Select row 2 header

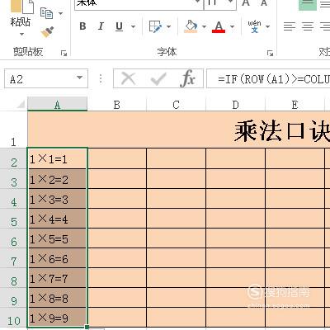click(x=13, y=158)
